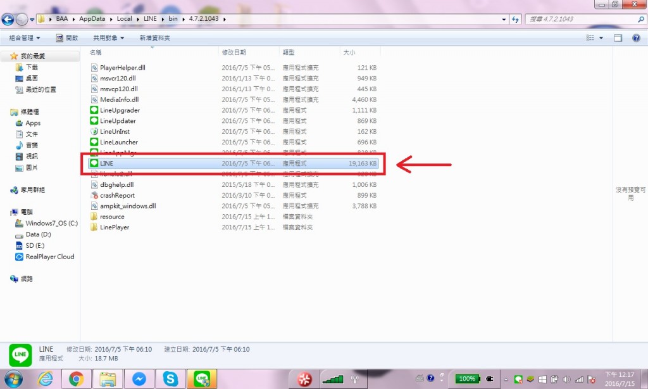The width and height of the screenshot is (648, 389).
Task: Open Apps library in sidebar
Action: 33,123
